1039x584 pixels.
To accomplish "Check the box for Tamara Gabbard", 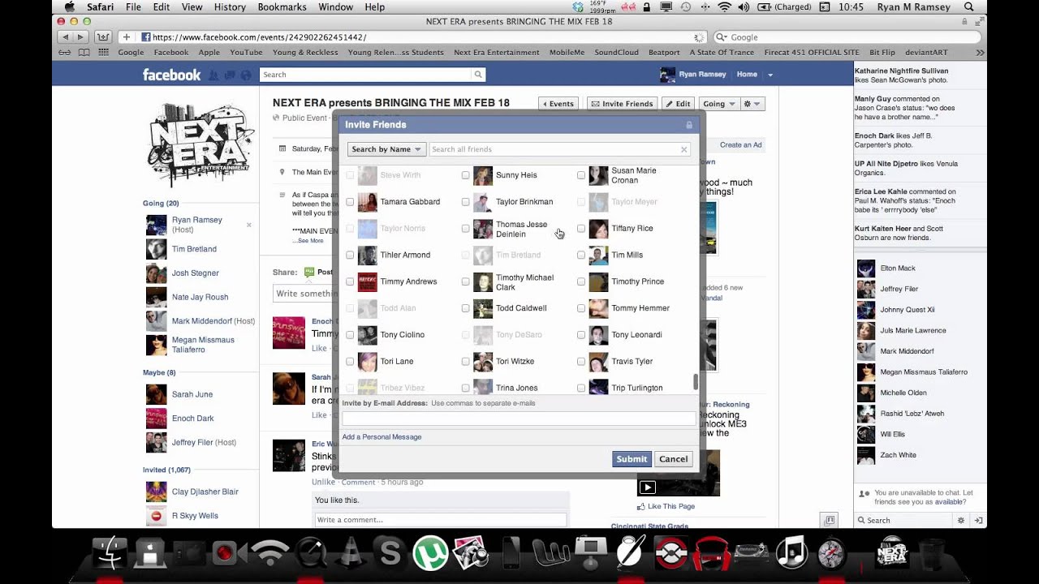I will 350,202.
